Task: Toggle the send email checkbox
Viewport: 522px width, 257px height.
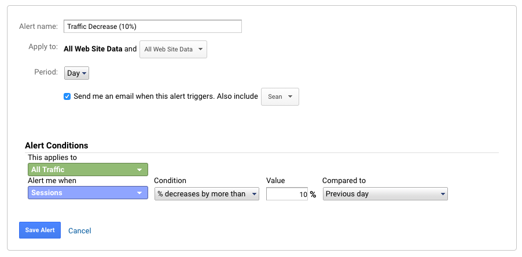Action: pos(67,96)
